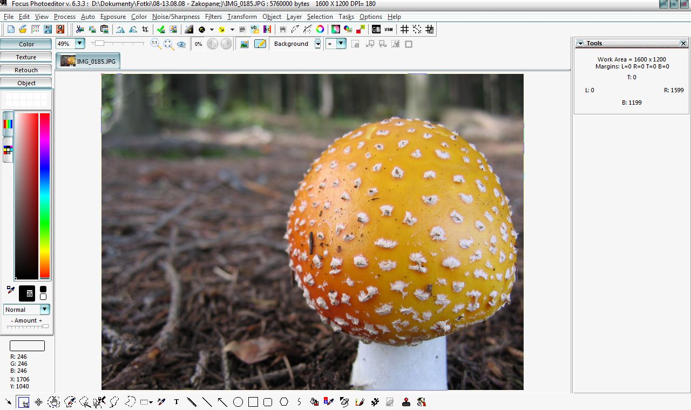Toggle the crop selection tool in bottom bar
This screenshot has width=691, height=410.
23,402
